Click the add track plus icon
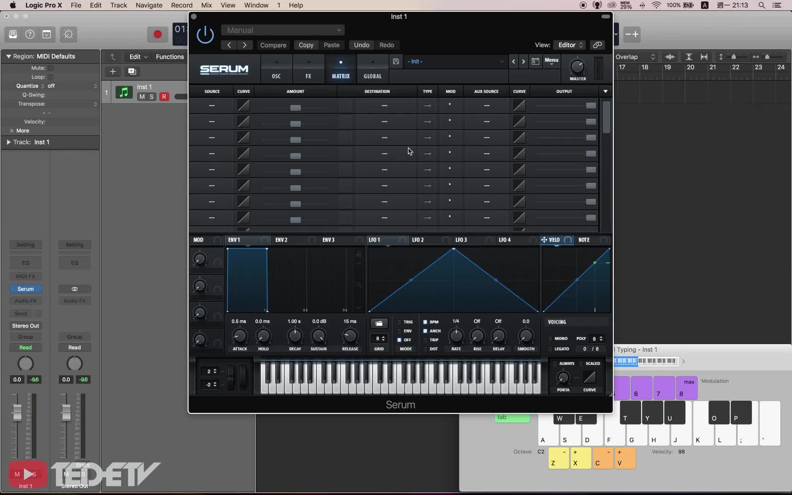Screen dimensions: 792x495 point(113,71)
